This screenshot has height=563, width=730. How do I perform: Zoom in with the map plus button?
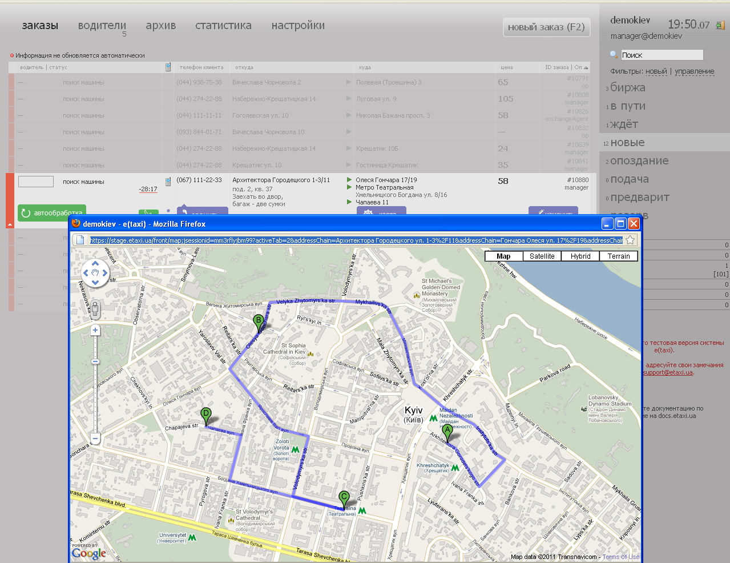pos(95,330)
